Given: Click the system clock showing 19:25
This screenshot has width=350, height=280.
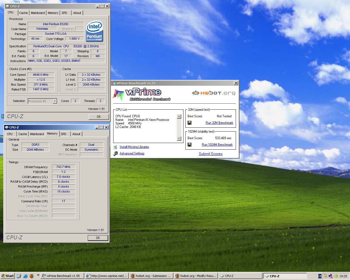Looking at the screenshot, I should click(x=343, y=276).
